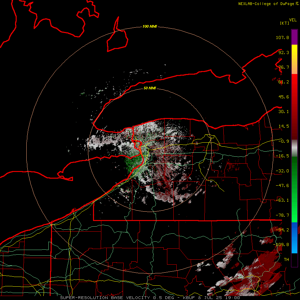Click the 14.5 value on velocity scale

(284, 126)
